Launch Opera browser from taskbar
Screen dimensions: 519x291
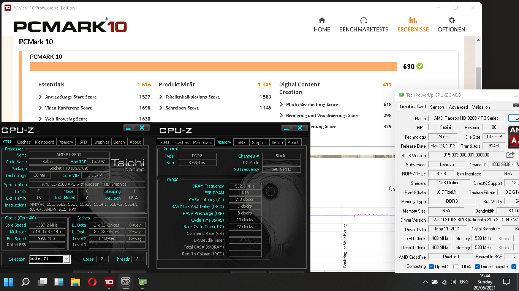[x=92, y=282]
